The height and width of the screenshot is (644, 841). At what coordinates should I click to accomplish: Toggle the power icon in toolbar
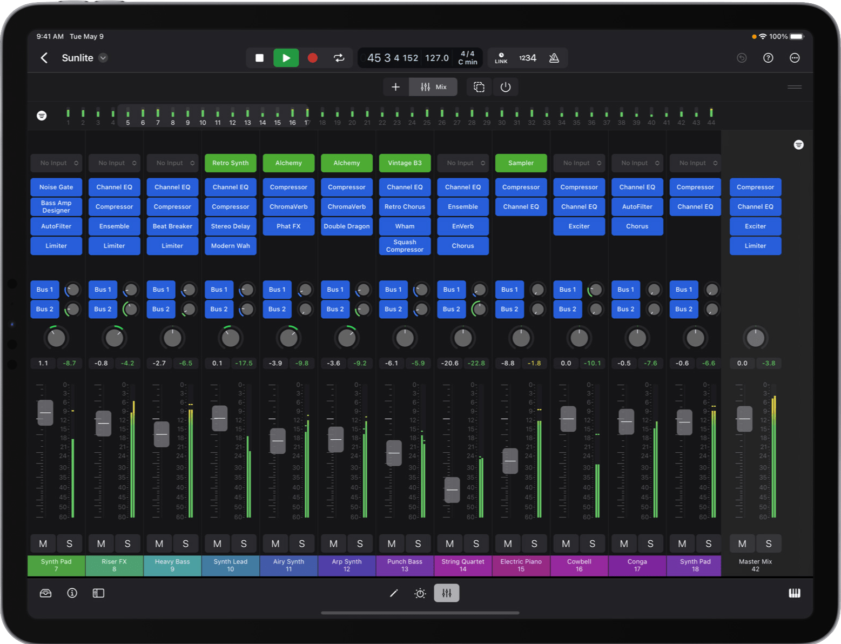[506, 87]
